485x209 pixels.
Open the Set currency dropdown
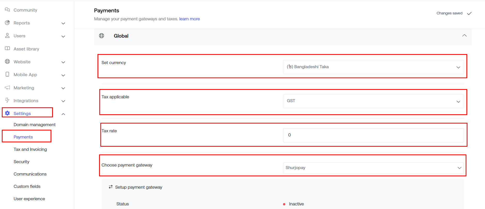point(373,67)
